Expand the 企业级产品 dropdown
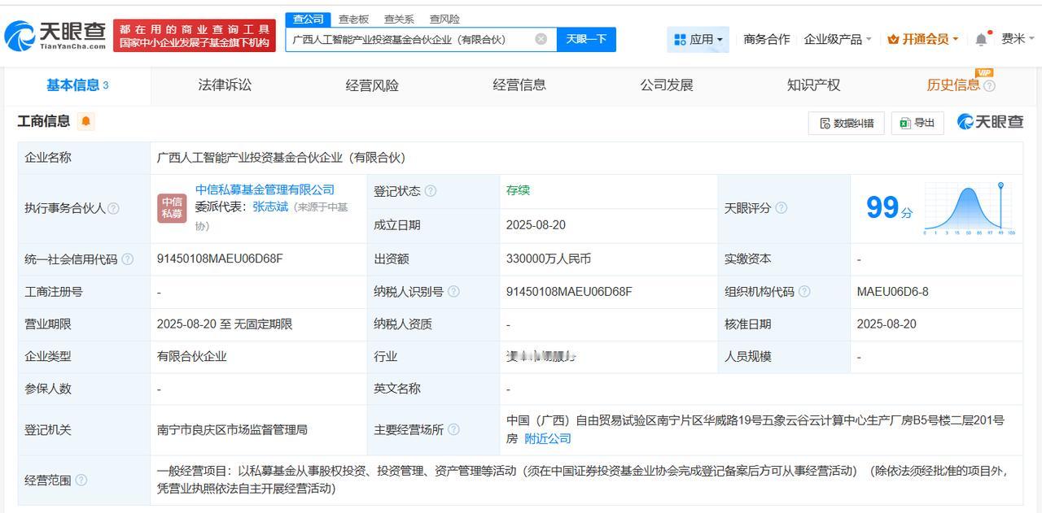The height and width of the screenshot is (513, 1042). pyautogui.click(x=838, y=39)
